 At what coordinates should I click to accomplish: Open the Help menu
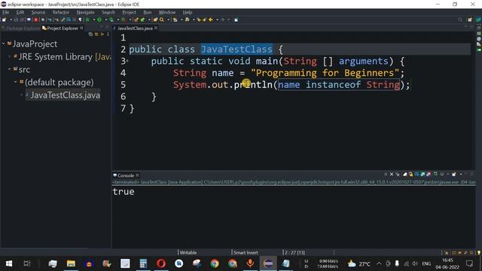point(188,12)
